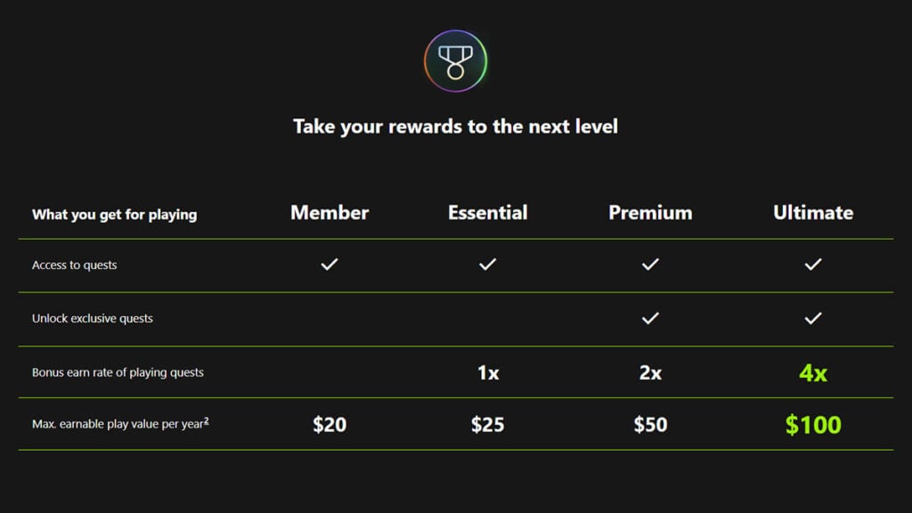Click the green $100 Ultimate value
This screenshot has height=513, width=912.
[812, 425]
